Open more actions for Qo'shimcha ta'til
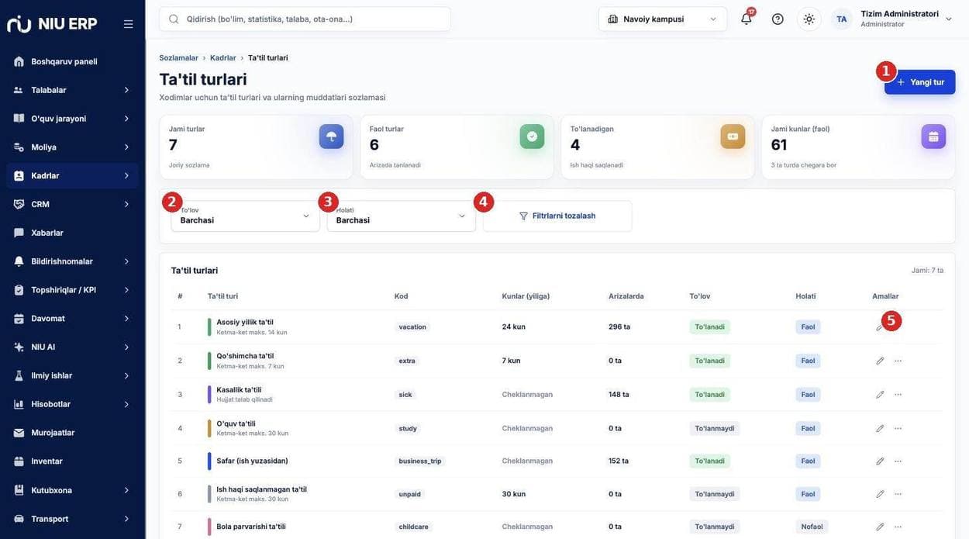 point(898,361)
